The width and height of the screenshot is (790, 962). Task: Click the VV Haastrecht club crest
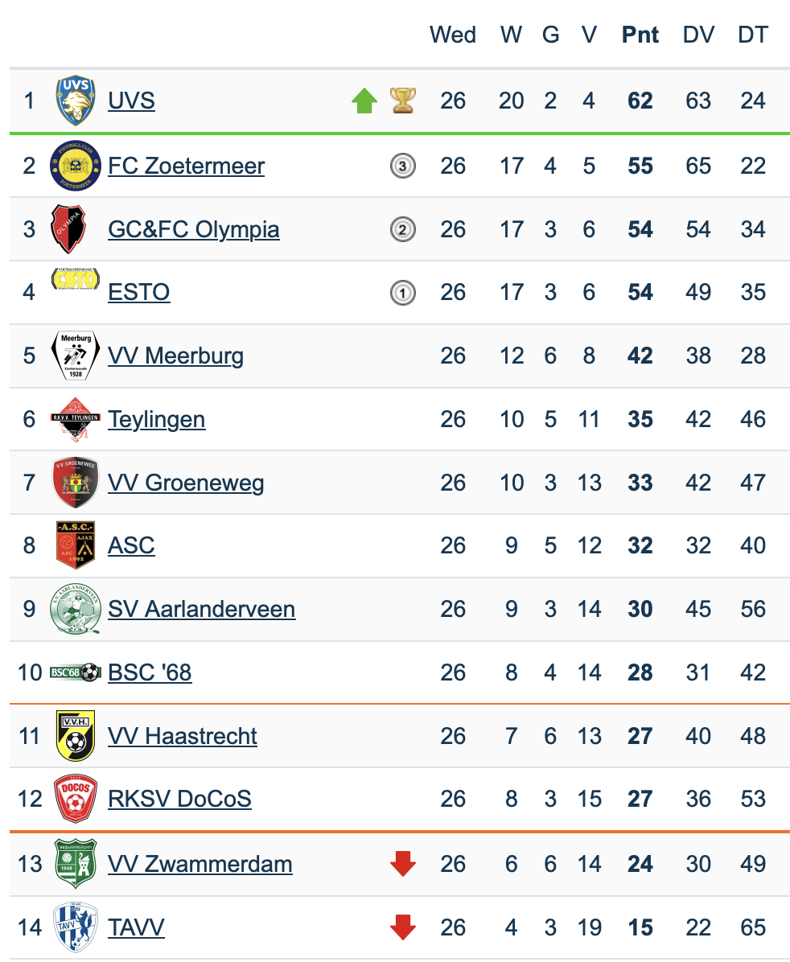click(x=76, y=736)
